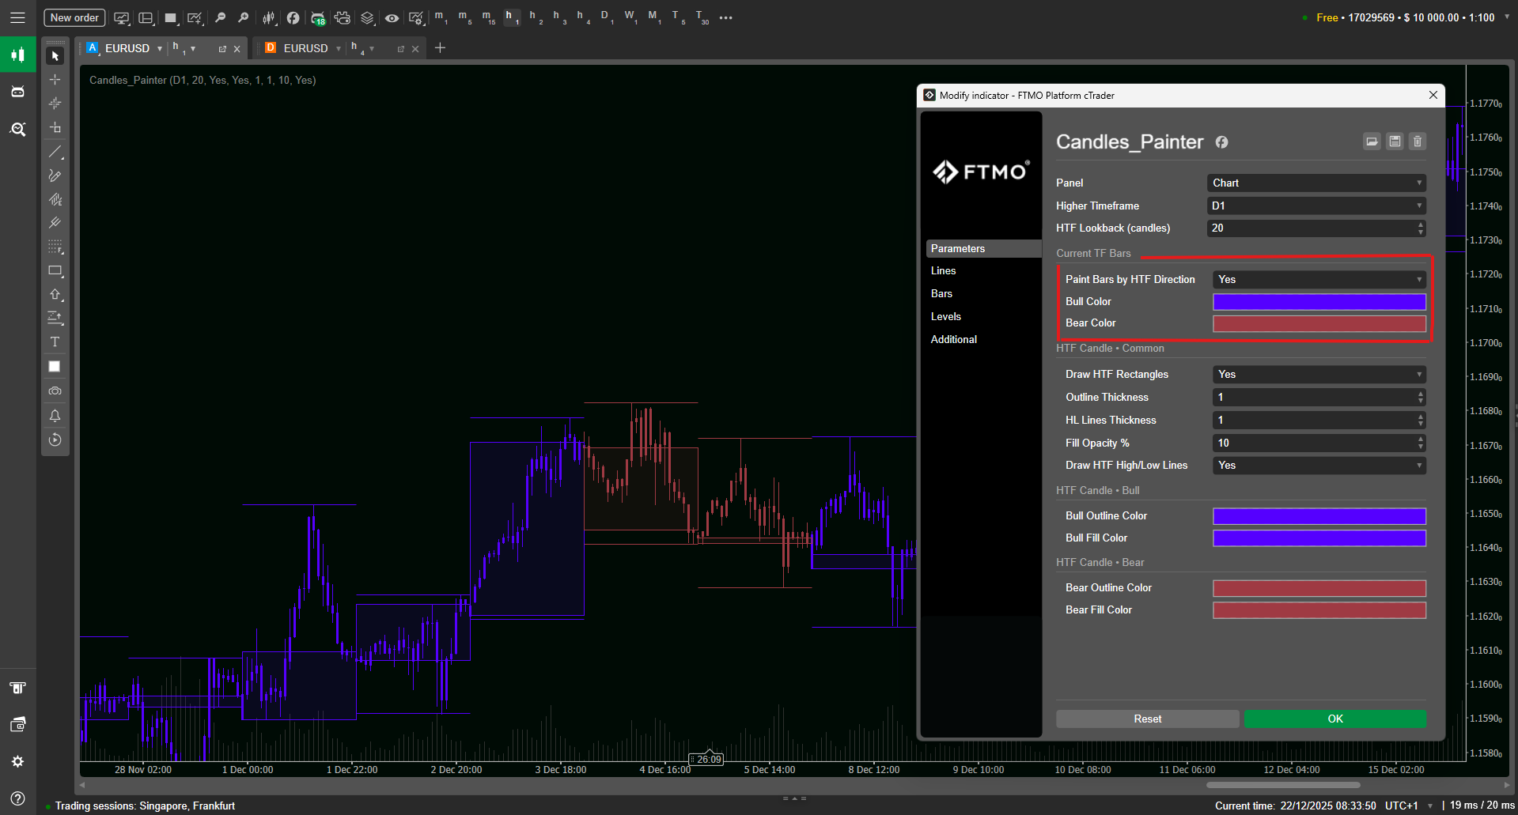Toggle the Draw HTF Rectangles setting

(x=1319, y=375)
